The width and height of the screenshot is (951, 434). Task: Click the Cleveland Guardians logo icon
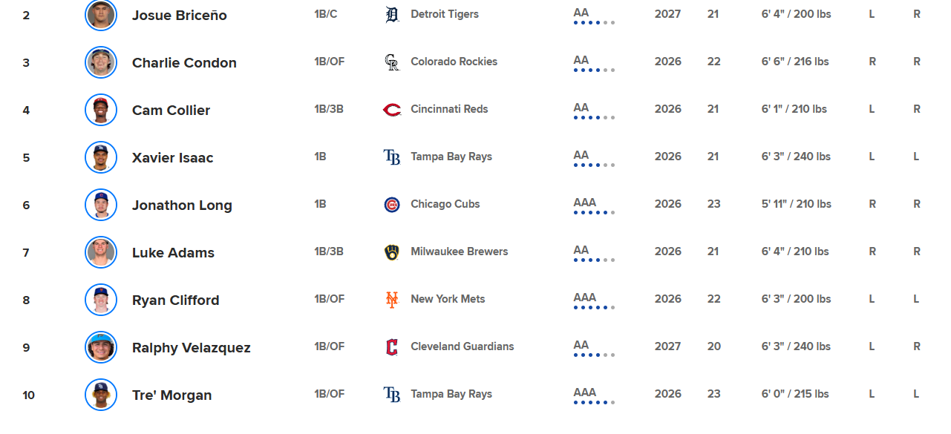pos(392,347)
